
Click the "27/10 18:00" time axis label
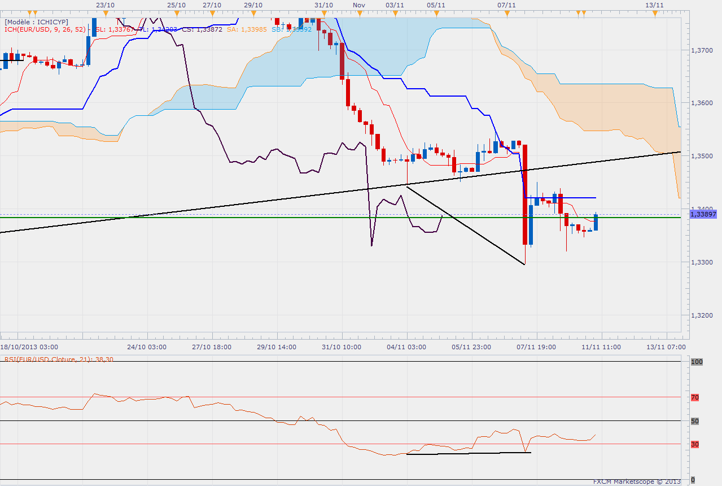[x=212, y=347]
